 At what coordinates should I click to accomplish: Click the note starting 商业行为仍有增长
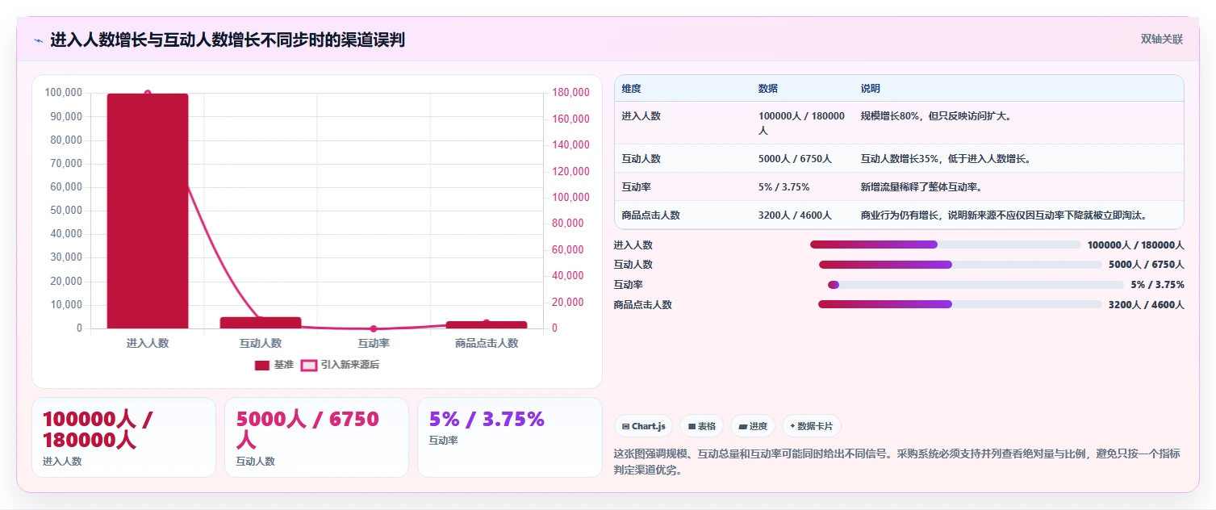1004,215
